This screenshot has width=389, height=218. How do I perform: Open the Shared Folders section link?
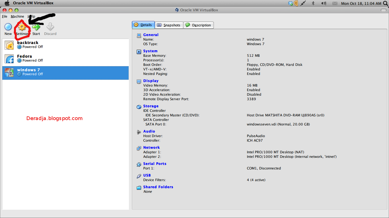click(x=158, y=187)
